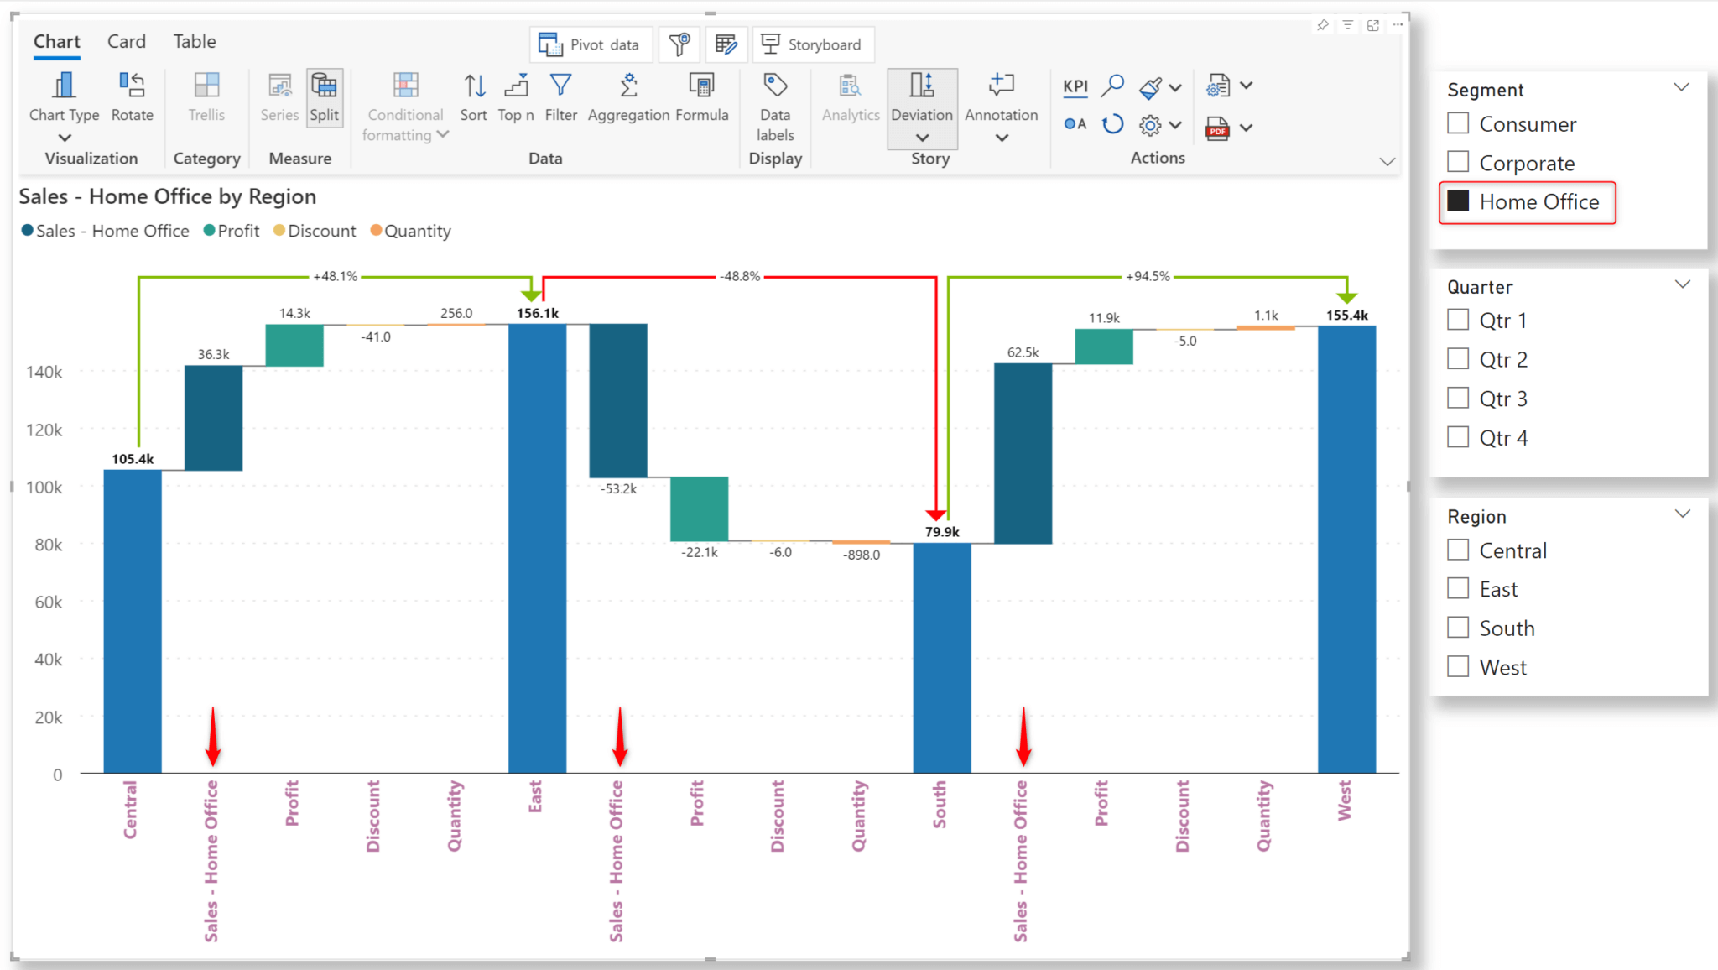The height and width of the screenshot is (970, 1718).
Task: Click the KPI icon
Action: [1075, 86]
